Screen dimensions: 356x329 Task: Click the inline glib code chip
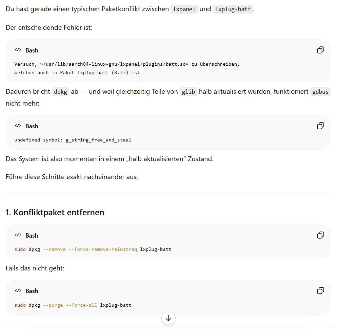188,92
